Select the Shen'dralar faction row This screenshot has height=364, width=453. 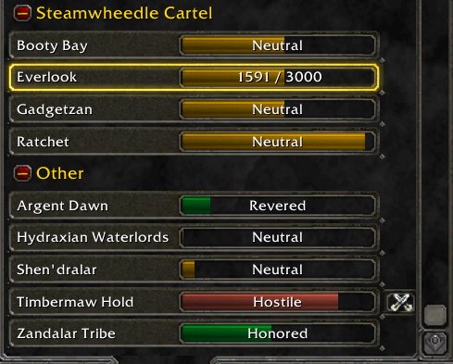tap(195, 270)
